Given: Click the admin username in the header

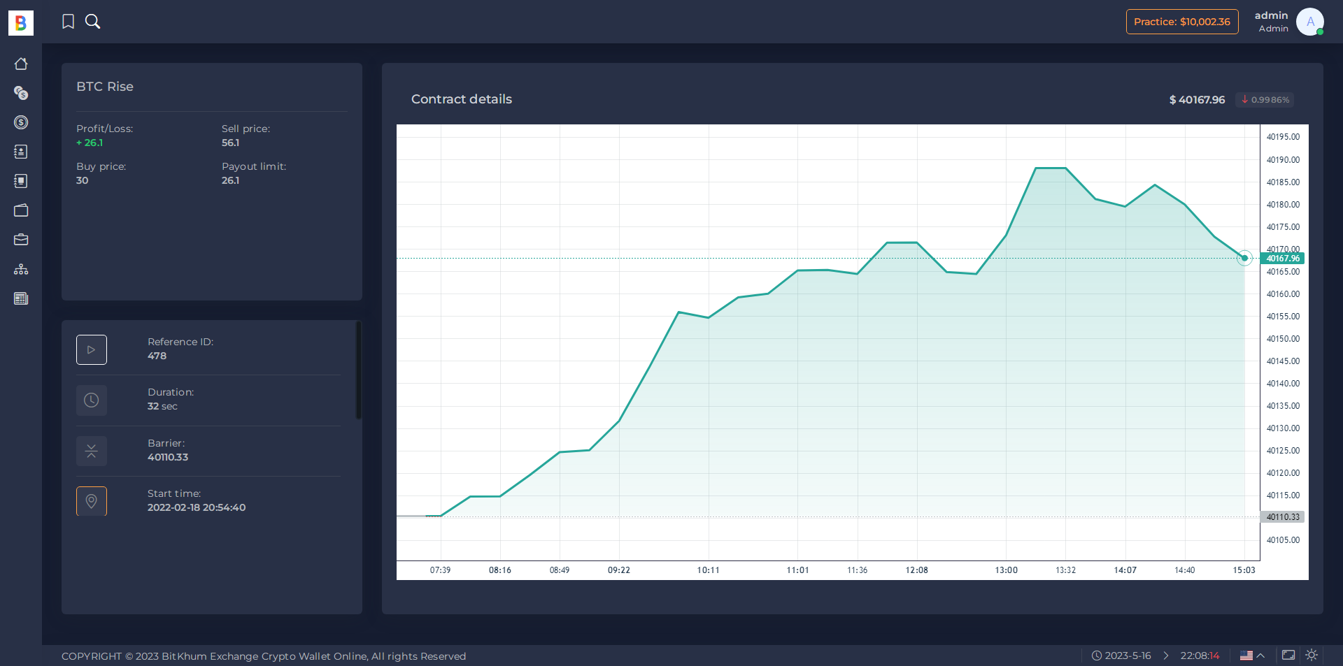Looking at the screenshot, I should pyautogui.click(x=1271, y=15).
